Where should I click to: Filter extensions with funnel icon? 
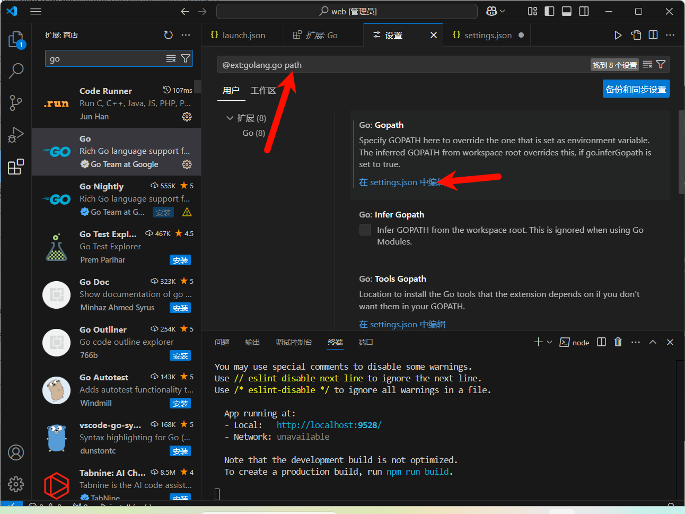(186, 58)
